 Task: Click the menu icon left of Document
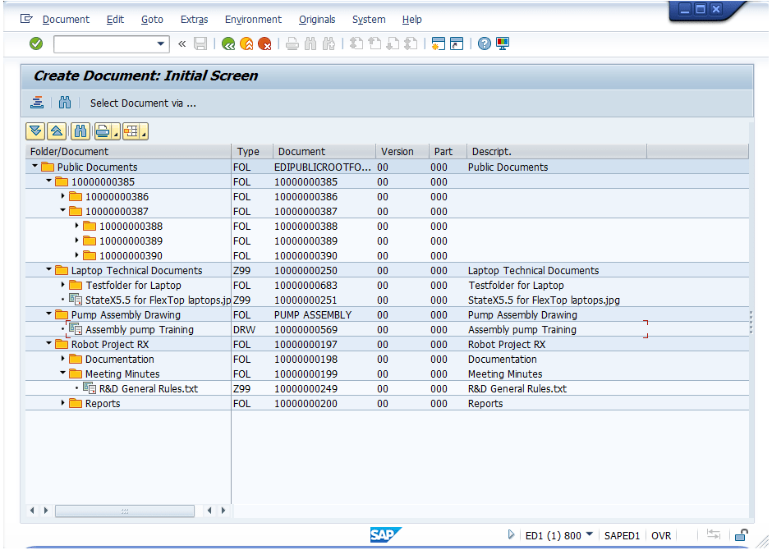click(26, 19)
